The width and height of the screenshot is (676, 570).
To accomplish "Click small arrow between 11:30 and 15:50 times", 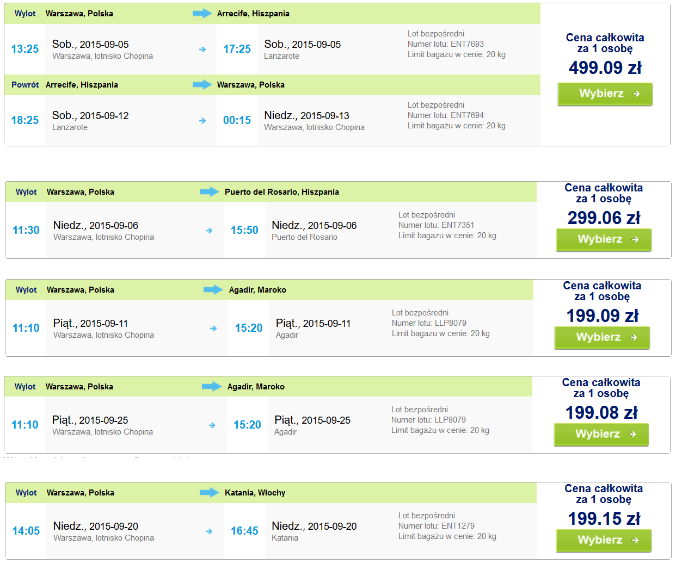I will (209, 231).
